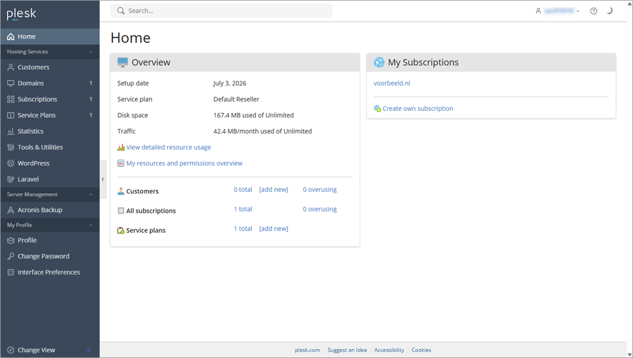Click the Plesk logo
633x358 pixels.
[21, 14]
